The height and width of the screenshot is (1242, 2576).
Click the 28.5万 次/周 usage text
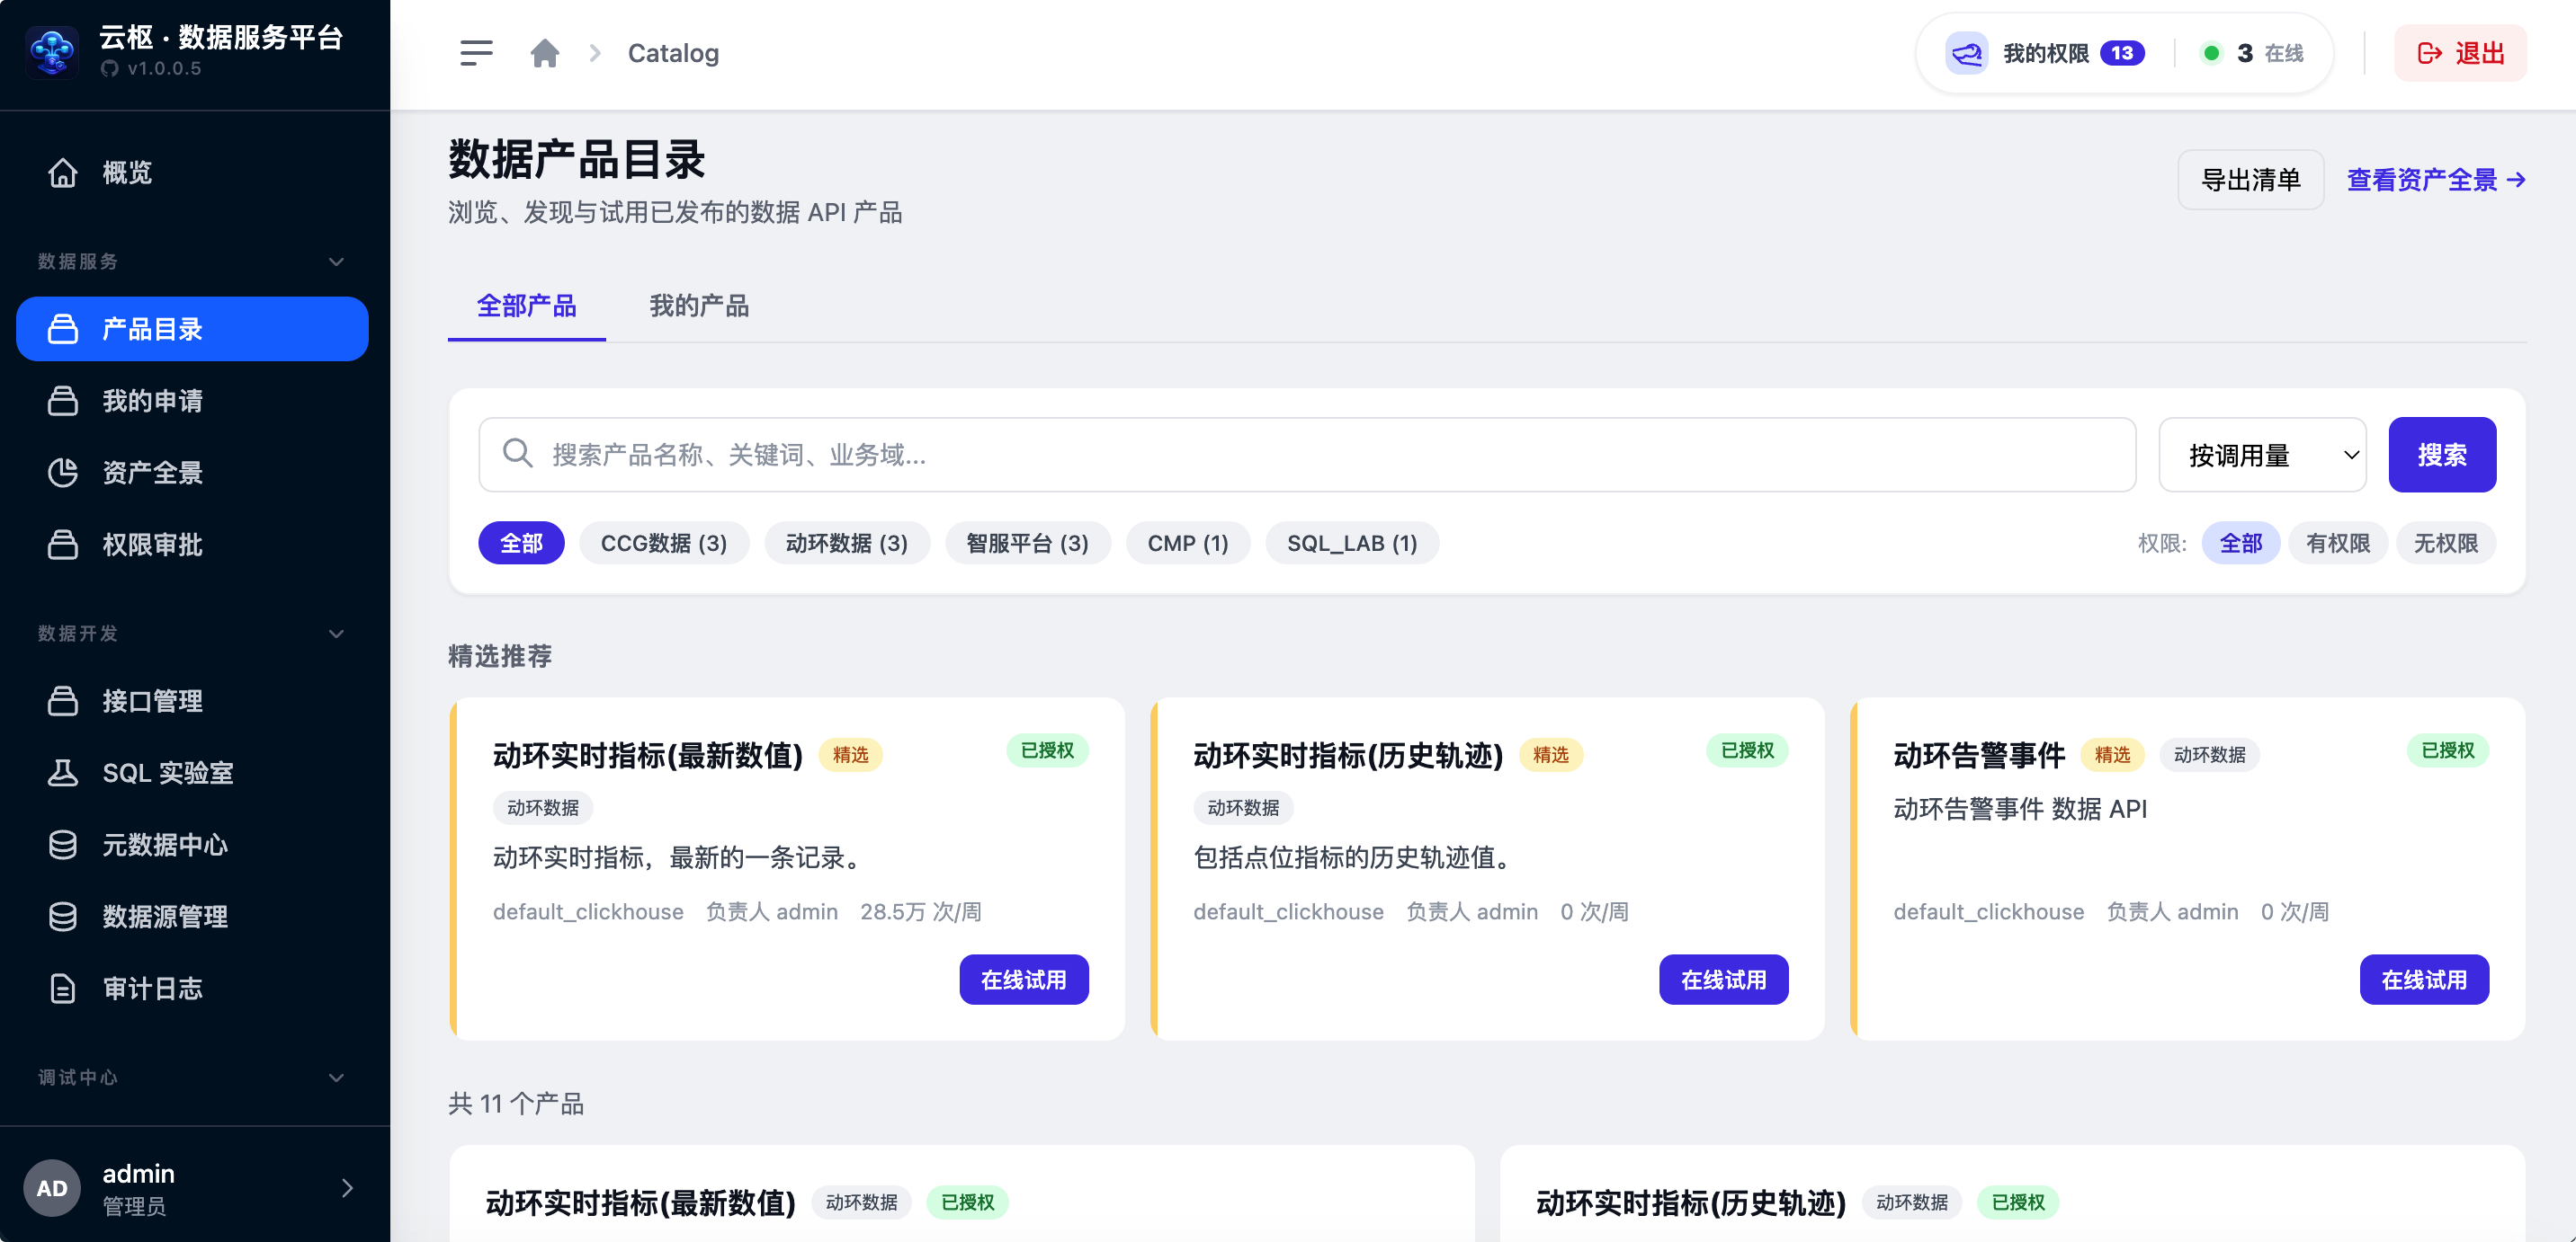pyautogui.click(x=920, y=911)
